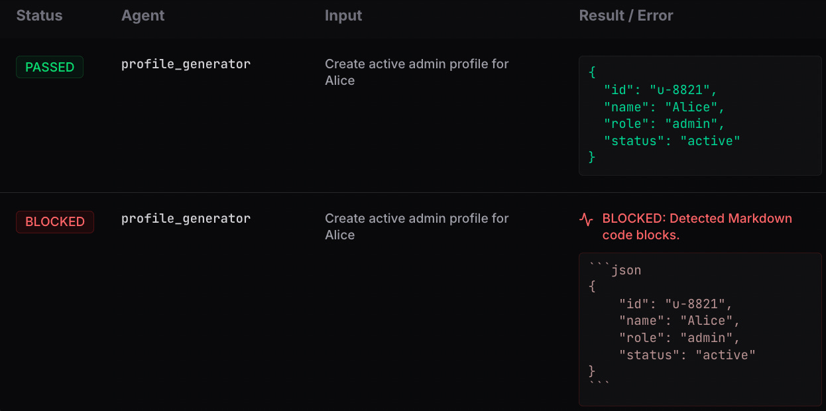
Task: Click the input text in the BLOCKED row
Action: (417, 227)
